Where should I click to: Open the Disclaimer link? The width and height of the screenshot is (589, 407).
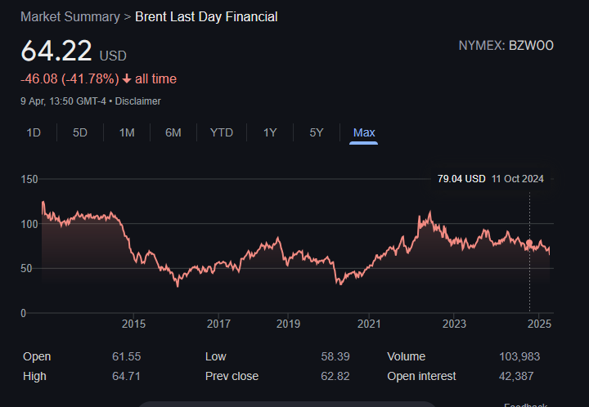[x=138, y=101]
